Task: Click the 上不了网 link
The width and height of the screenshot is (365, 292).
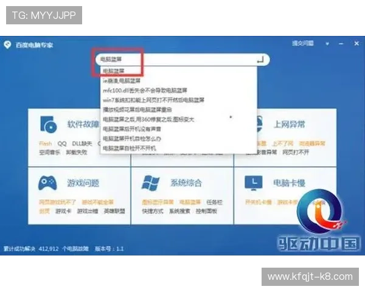Action: pos(283,144)
